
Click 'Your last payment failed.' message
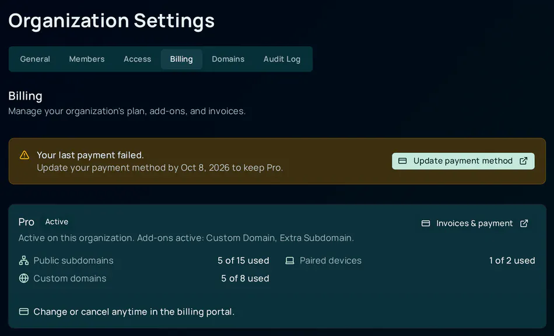click(x=90, y=155)
